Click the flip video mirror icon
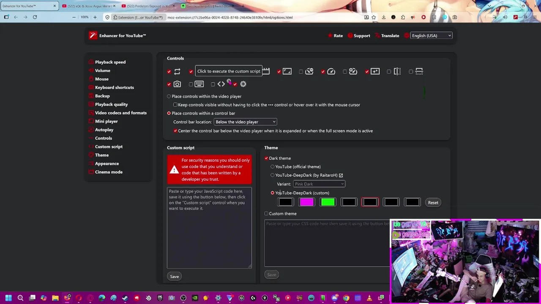The width and height of the screenshot is (541, 304). click(397, 71)
